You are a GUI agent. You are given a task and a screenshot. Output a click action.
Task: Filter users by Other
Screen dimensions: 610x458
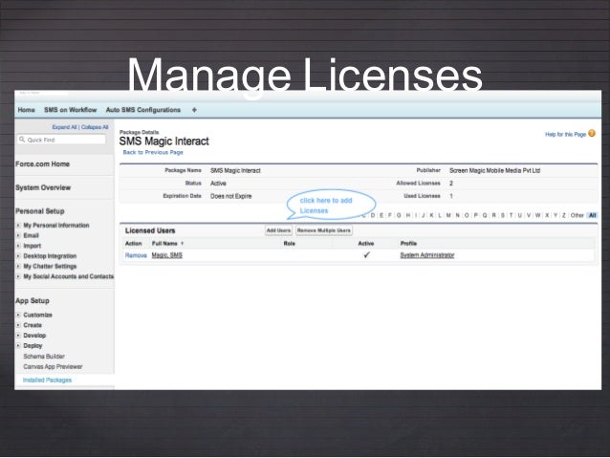pos(577,215)
